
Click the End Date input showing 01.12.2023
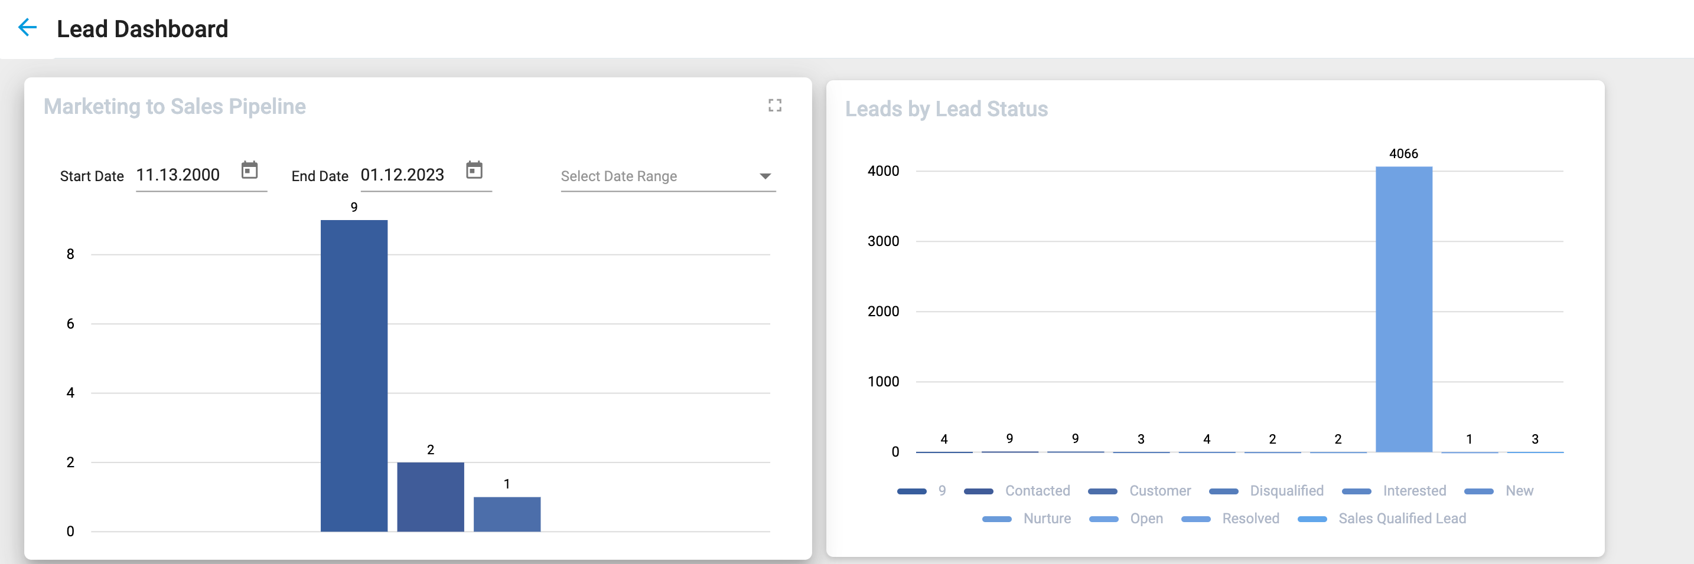pyautogui.click(x=402, y=175)
